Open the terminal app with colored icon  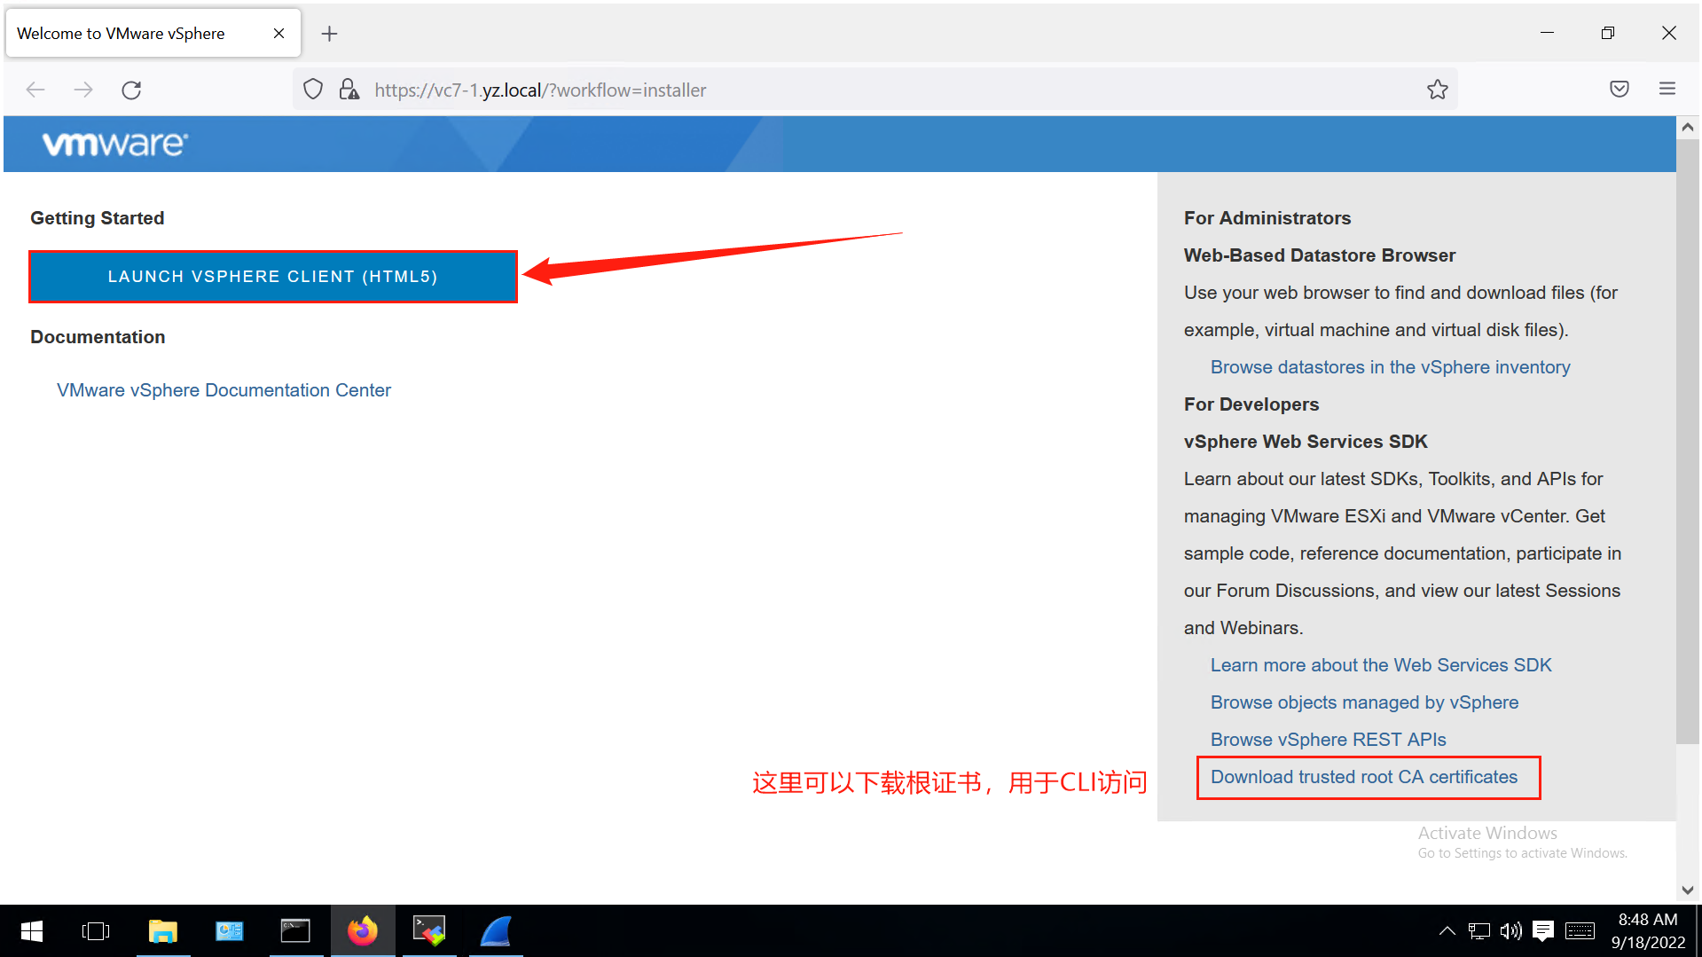[429, 931]
